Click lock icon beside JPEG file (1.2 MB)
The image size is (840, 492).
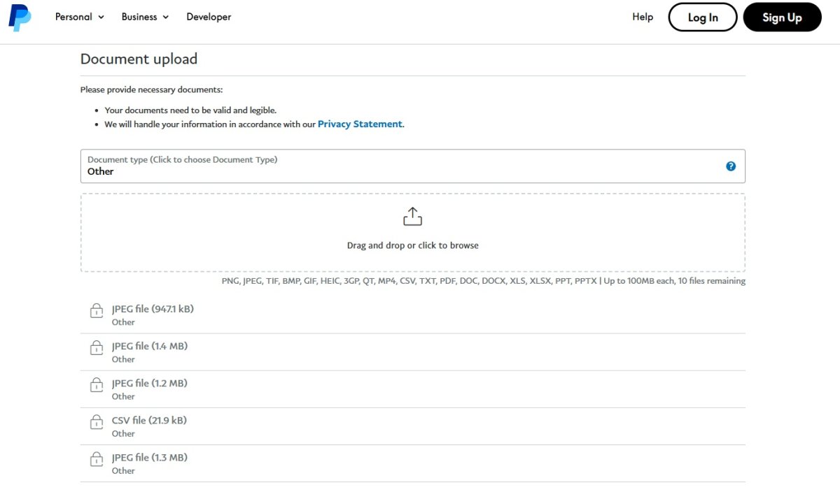97,385
